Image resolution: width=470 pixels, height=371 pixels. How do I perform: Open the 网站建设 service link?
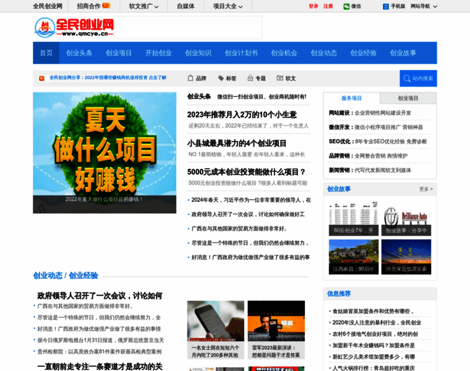point(370,113)
